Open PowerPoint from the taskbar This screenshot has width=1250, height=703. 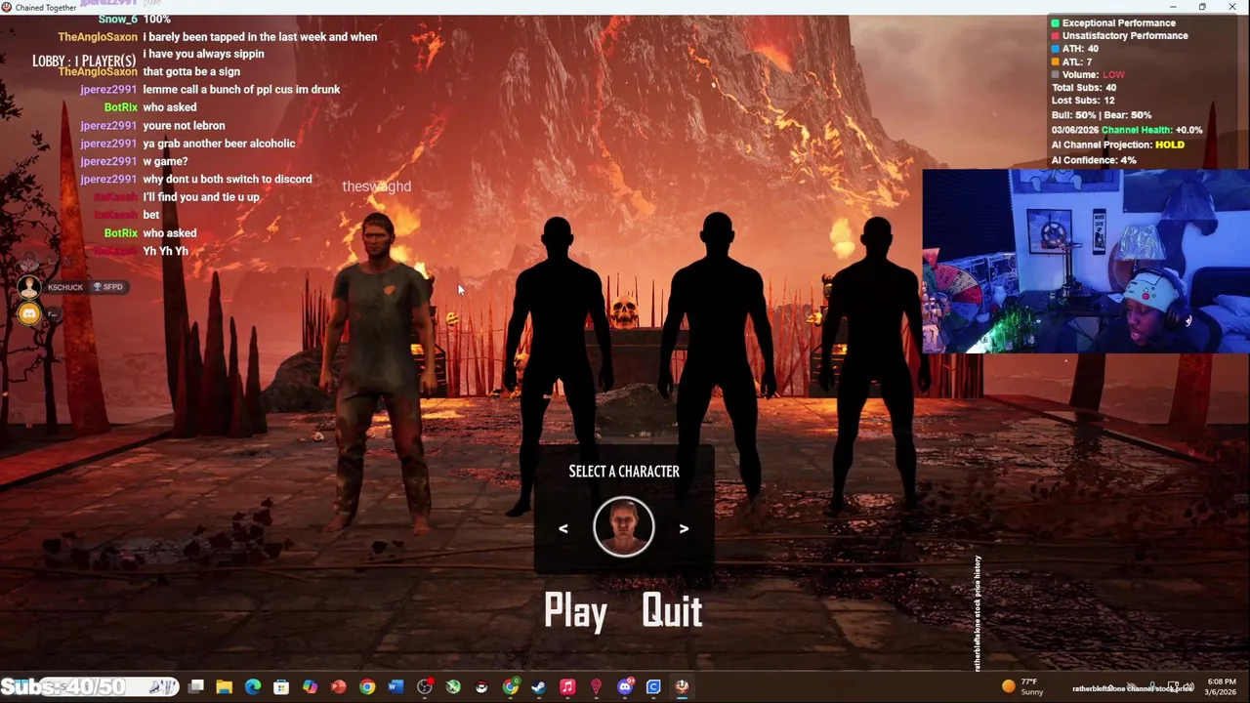tap(338, 687)
